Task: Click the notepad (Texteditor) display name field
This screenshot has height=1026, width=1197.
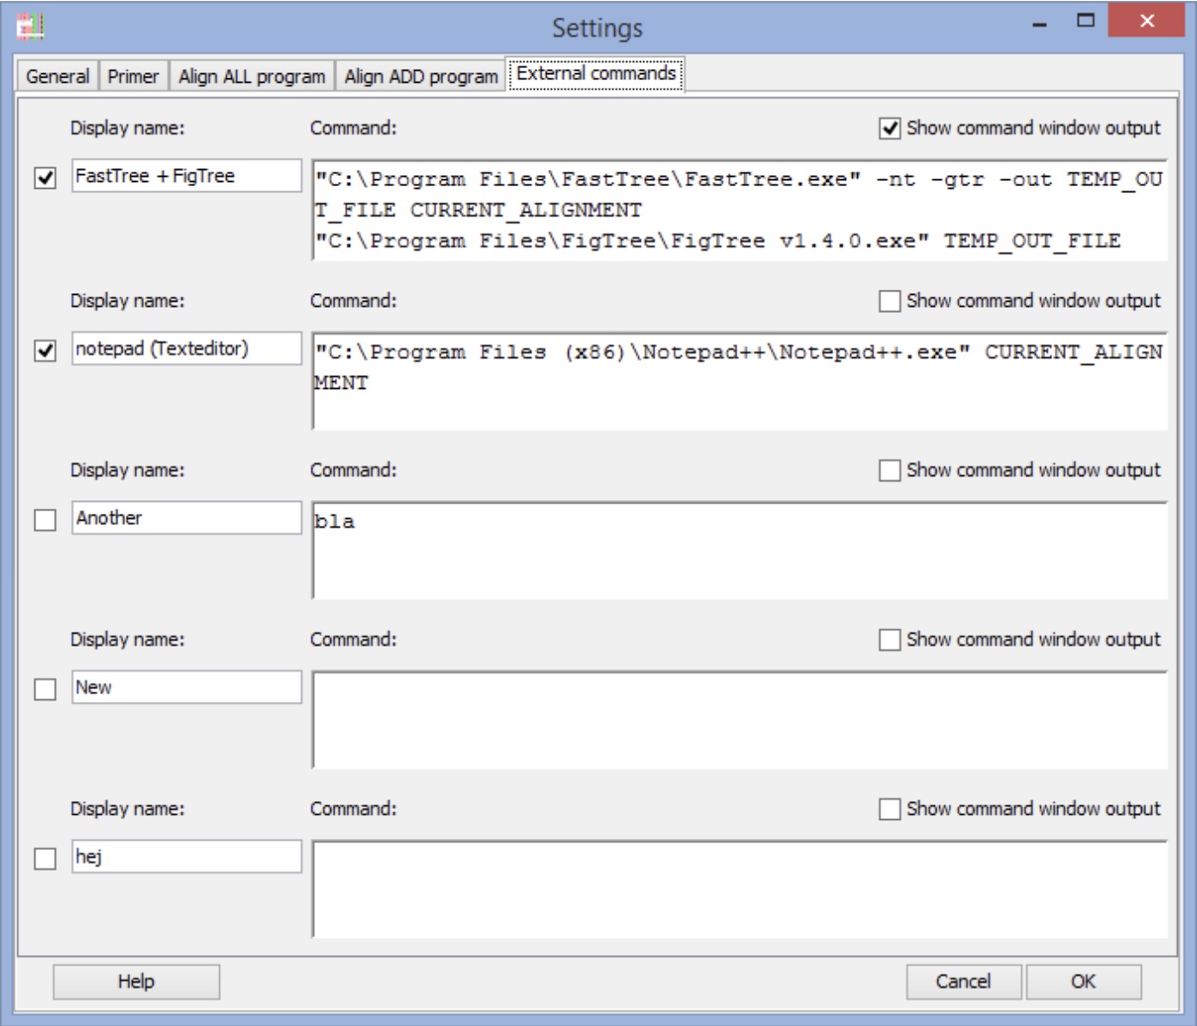Action: (187, 348)
